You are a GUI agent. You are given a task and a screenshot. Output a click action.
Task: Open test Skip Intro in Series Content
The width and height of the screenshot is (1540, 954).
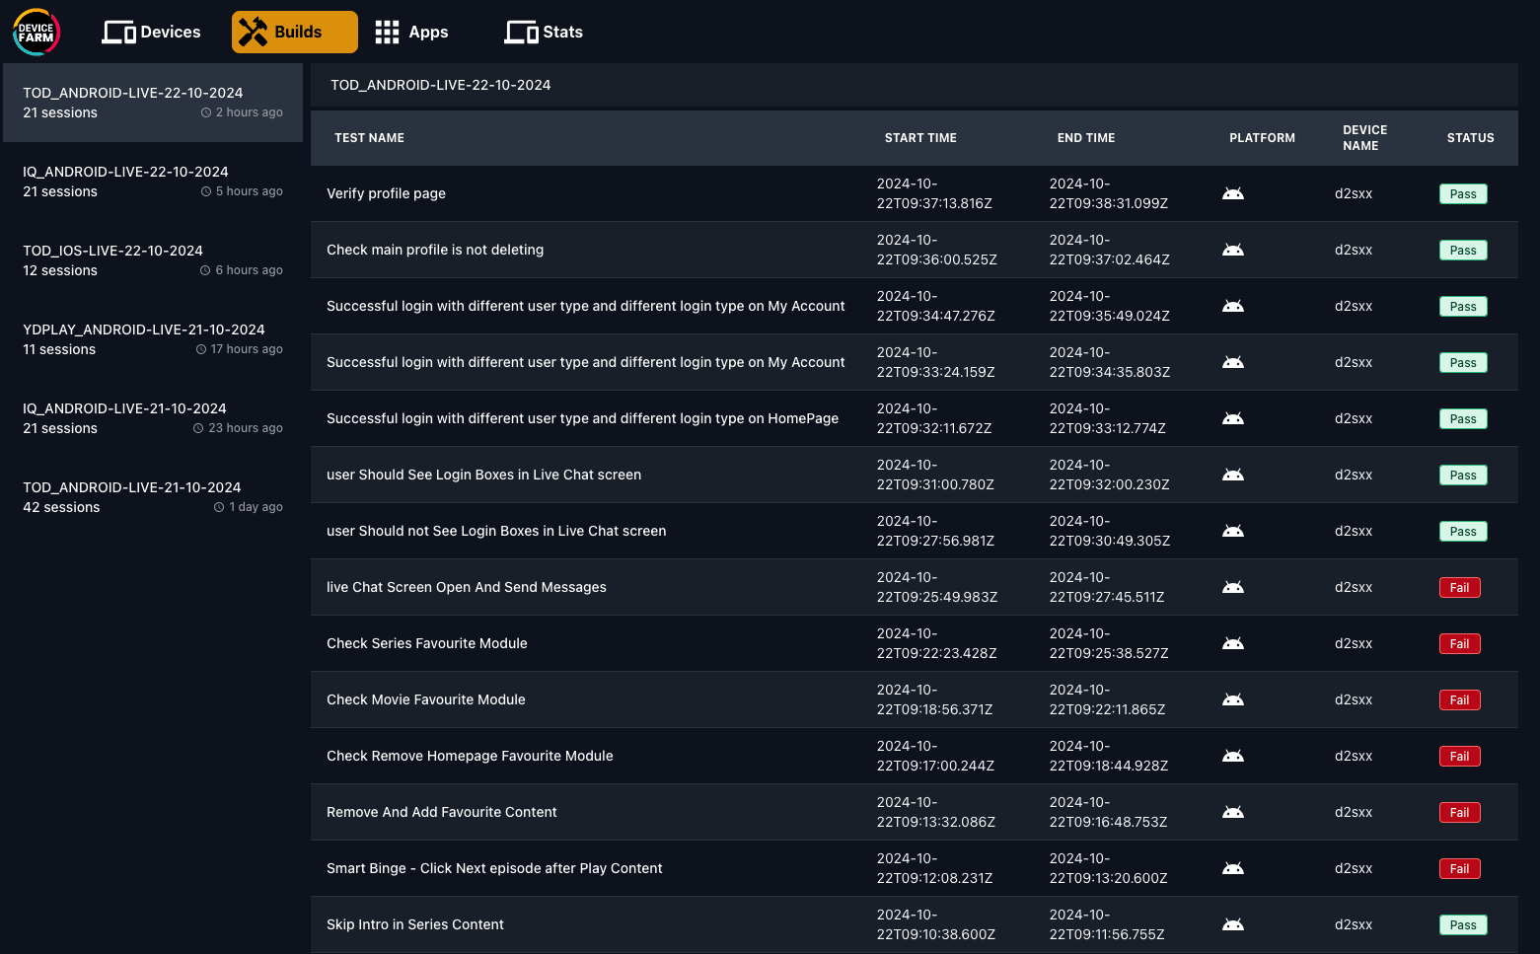point(415,924)
